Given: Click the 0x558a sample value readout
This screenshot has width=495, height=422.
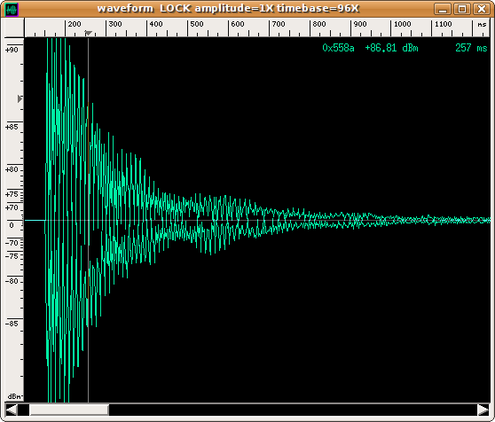Looking at the screenshot, I should pyautogui.click(x=338, y=48).
